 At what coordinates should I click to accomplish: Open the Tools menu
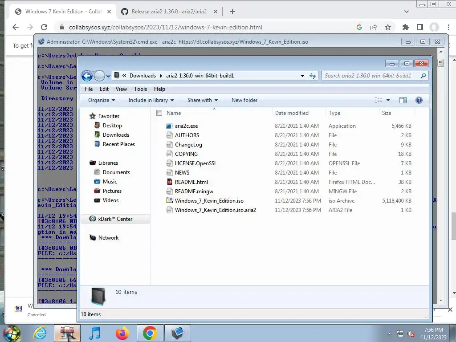[140, 89]
